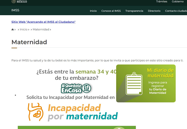This screenshot has height=129, width=187.
Task: Click the green bar at the page bottom
Action: coord(77,127)
